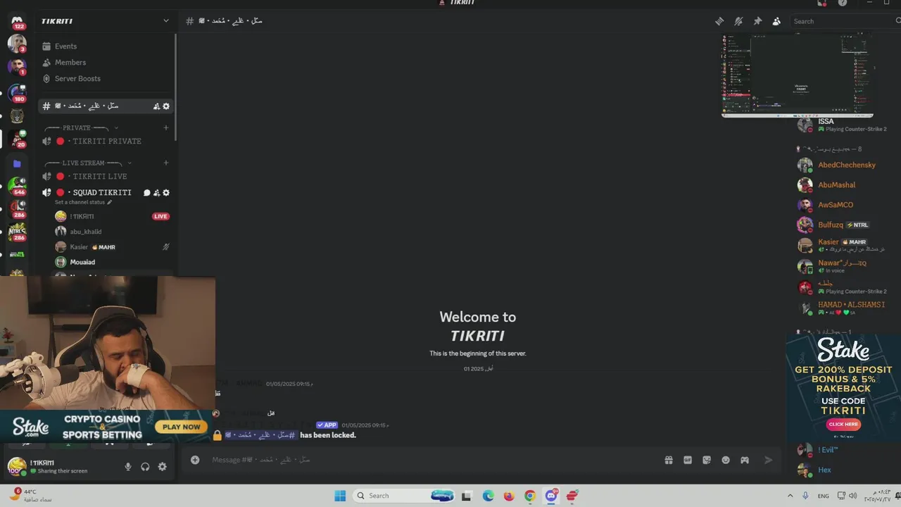Open the Windows Start button
Viewport: 901px width, 507px height.
340,496
